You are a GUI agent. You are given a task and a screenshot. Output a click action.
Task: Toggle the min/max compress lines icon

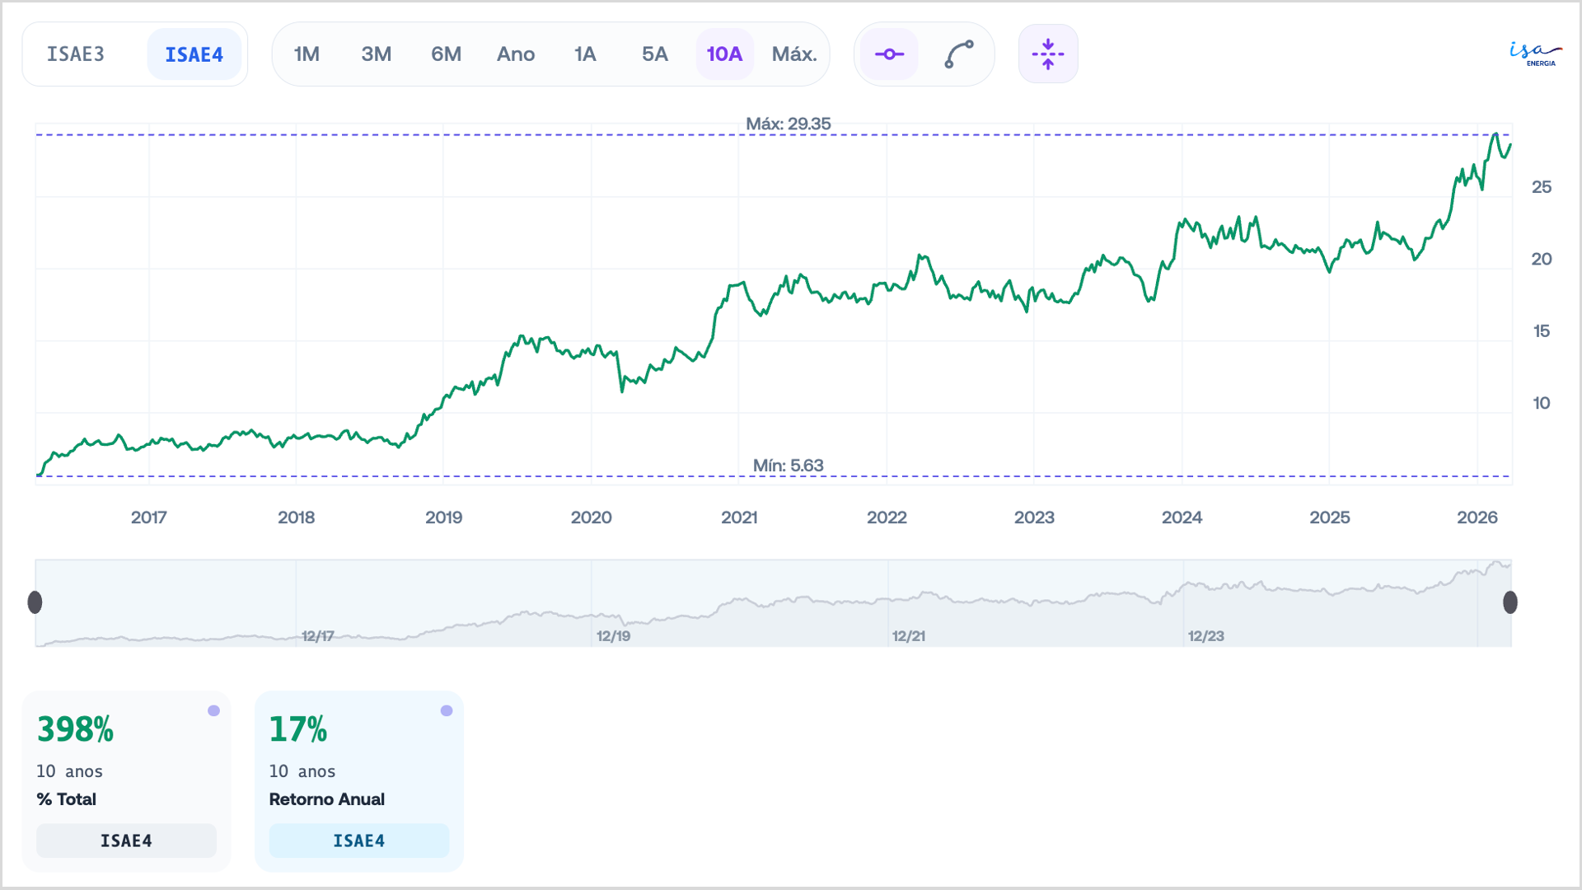[1047, 54]
